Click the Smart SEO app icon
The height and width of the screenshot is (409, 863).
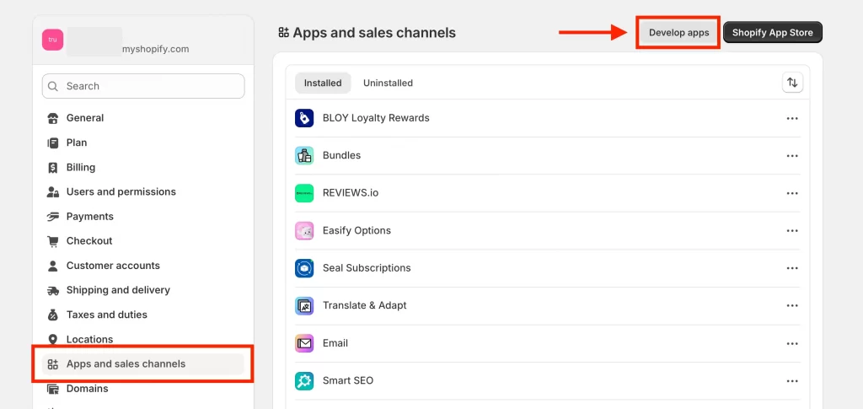304,380
